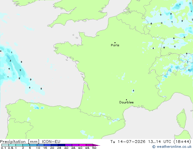Image resolution: width=193 pixels, height=149 pixels.
Task: Click the Precipitation [mm] title text
Action: tap(20, 142)
